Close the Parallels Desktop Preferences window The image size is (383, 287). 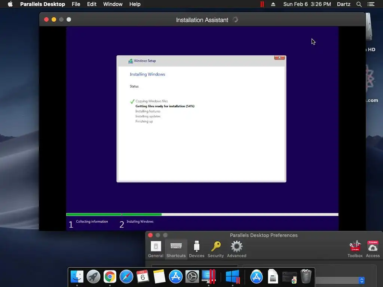pos(150,235)
